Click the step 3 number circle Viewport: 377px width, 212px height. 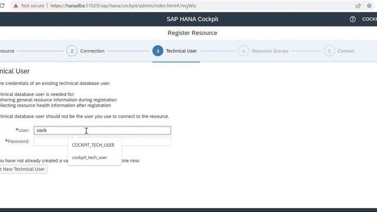[x=158, y=51]
